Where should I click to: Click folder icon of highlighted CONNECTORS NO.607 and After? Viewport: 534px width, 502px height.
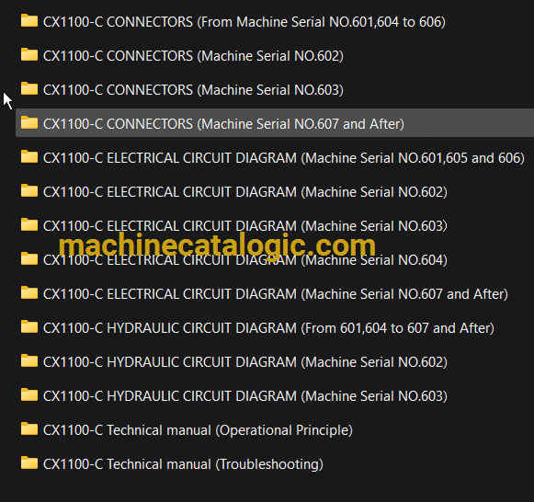[x=29, y=122]
